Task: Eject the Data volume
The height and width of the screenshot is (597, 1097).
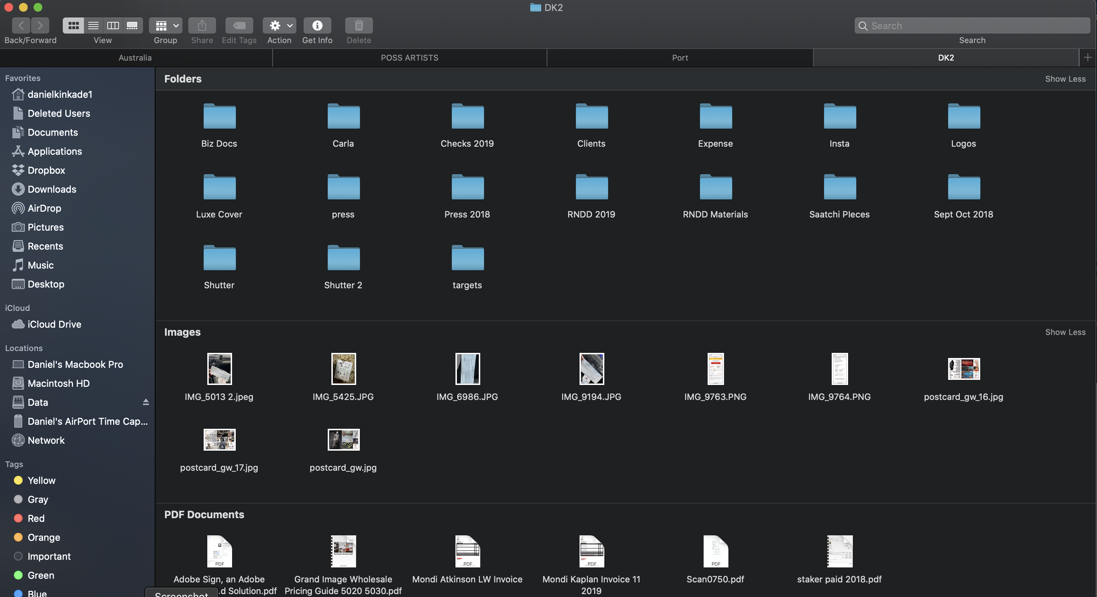Action: tap(145, 402)
